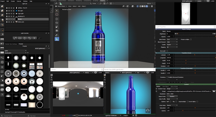Click the pan hand tool in Canvas

51,80
